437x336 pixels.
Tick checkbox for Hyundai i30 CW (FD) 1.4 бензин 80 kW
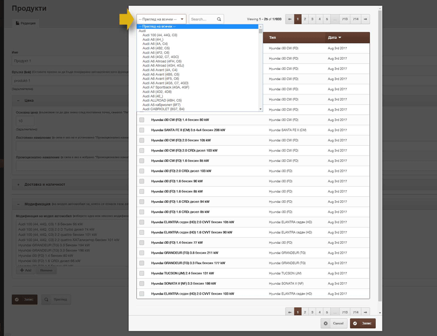(x=142, y=120)
